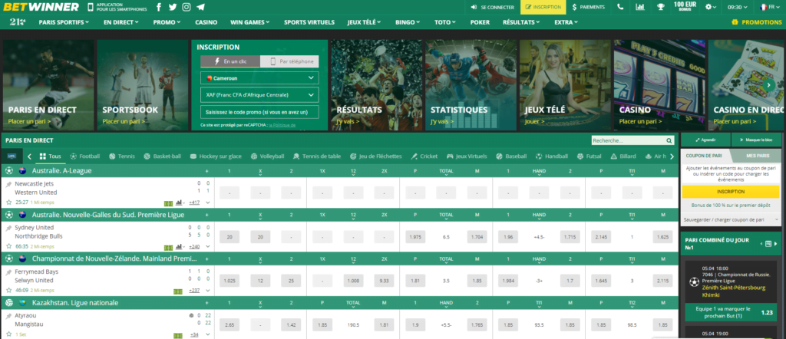
Task: Pin the Sydney United match
Action: point(8,228)
